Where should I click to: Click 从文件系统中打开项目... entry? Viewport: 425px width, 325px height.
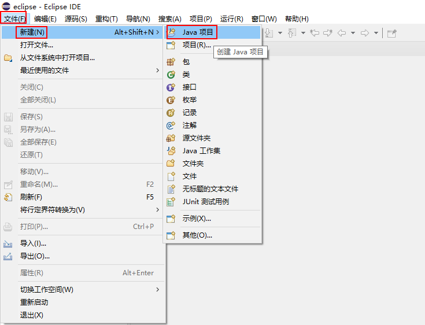[57, 58]
